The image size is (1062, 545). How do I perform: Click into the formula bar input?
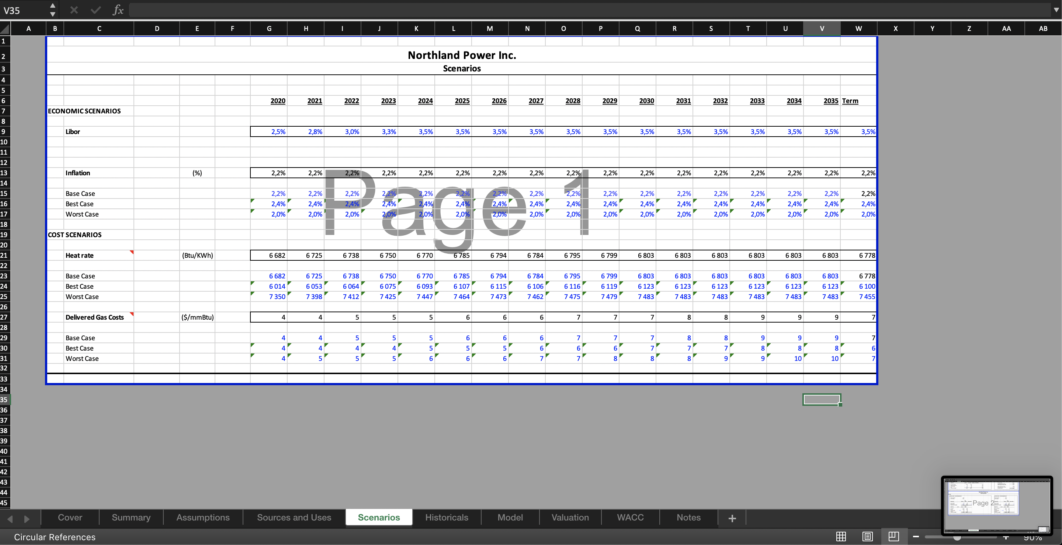coord(590,10)
